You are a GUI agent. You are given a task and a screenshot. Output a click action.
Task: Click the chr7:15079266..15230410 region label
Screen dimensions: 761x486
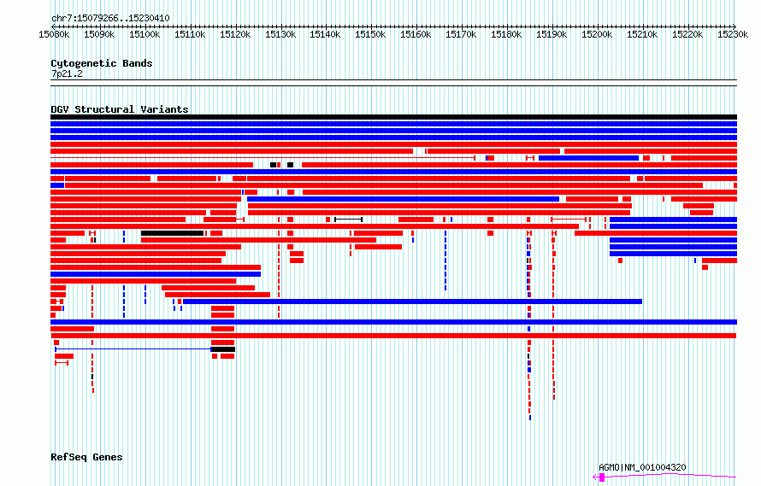(110, 19)
